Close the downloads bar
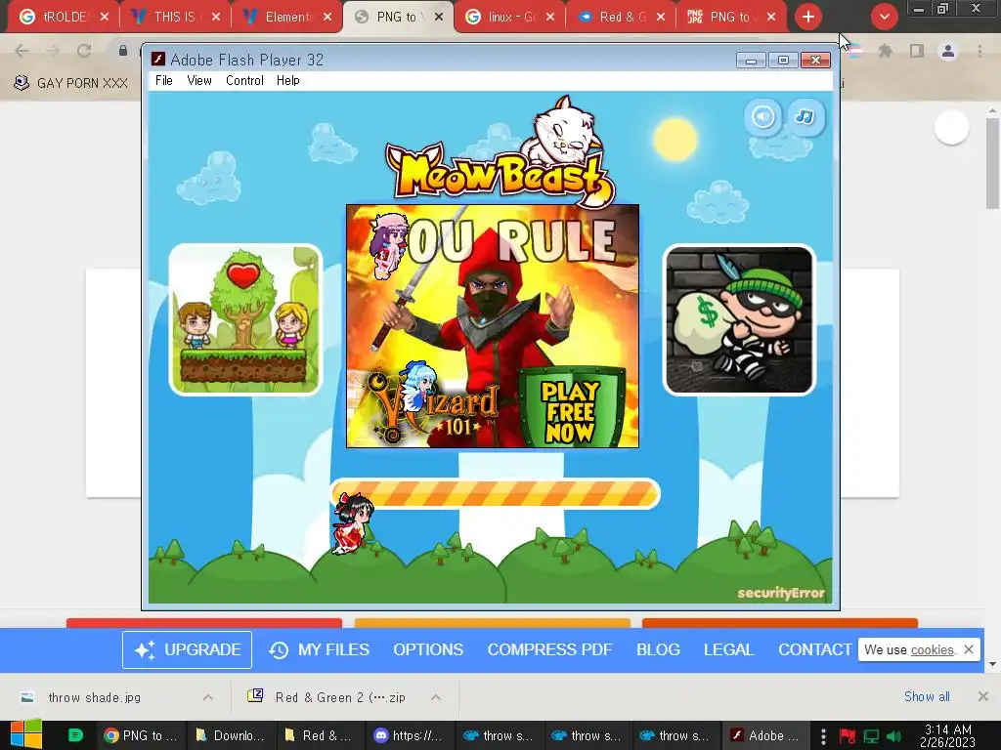Viewport: 1001px width, 750px height. pos(983,696)
